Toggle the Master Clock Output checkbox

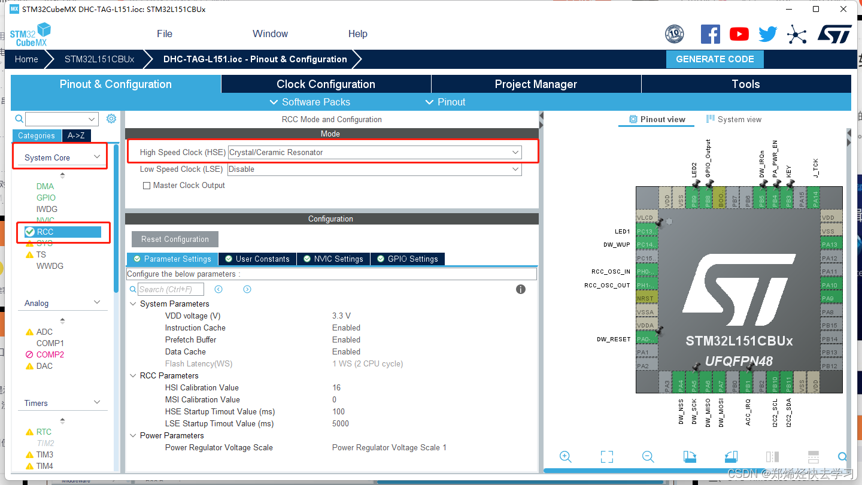point(147,186)
